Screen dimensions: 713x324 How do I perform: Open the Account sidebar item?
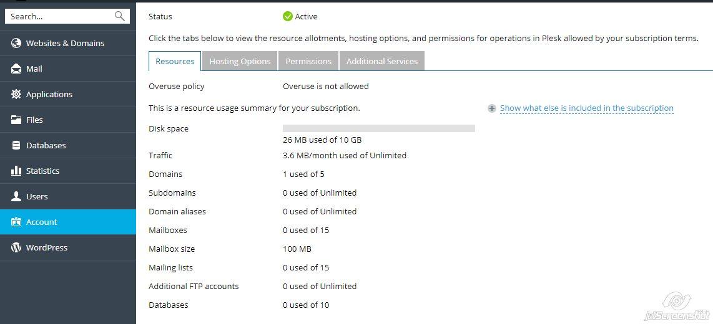(x=41, y=222)
